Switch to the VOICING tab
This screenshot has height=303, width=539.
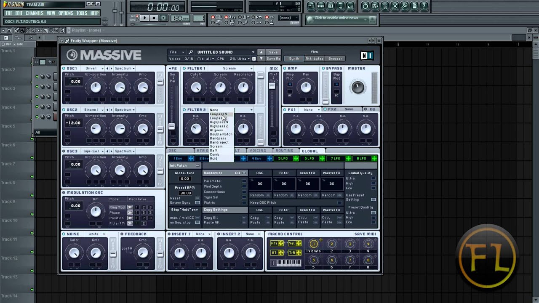[x=257, y=151]
